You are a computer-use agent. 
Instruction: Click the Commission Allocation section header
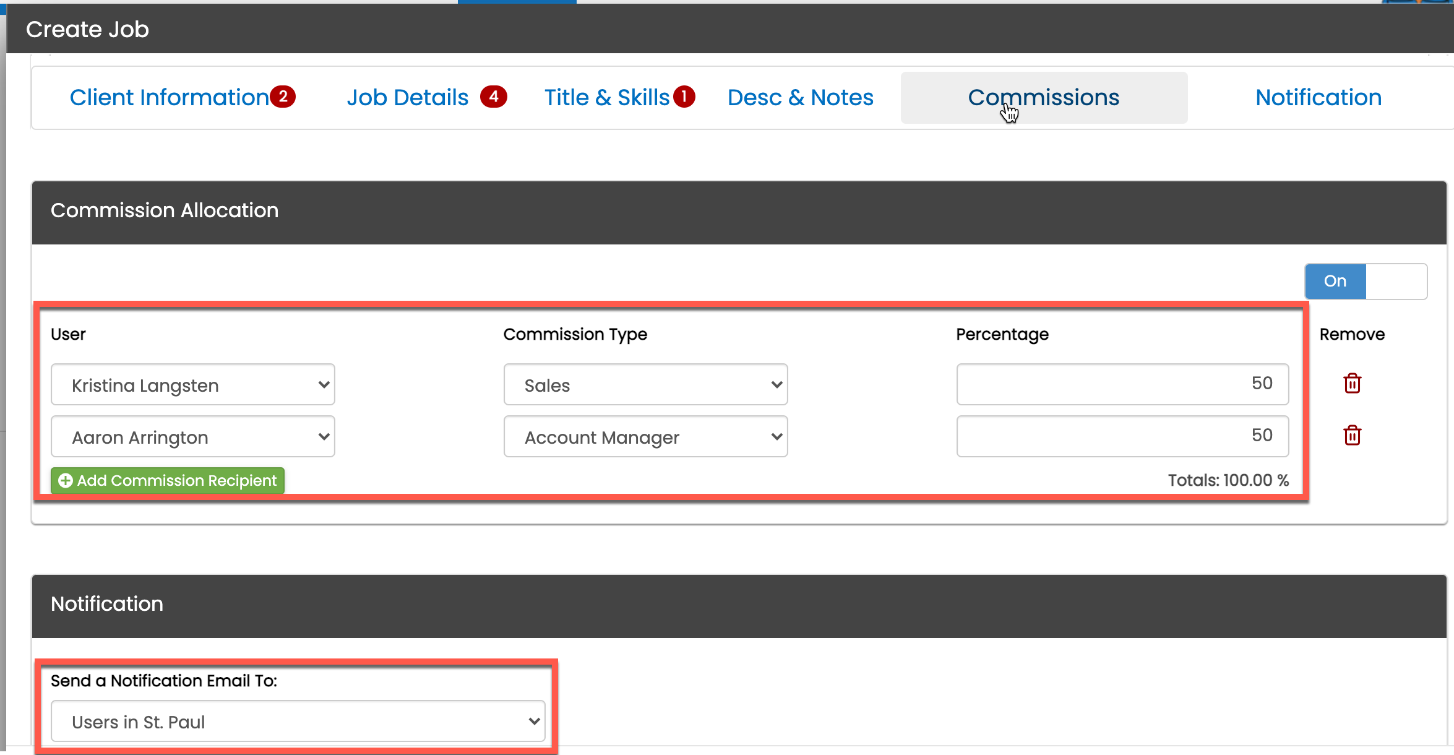pyautogui.click(x=739, y=213)
